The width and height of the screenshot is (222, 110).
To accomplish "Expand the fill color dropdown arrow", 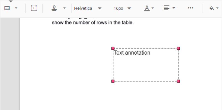I will pos(218,8).
